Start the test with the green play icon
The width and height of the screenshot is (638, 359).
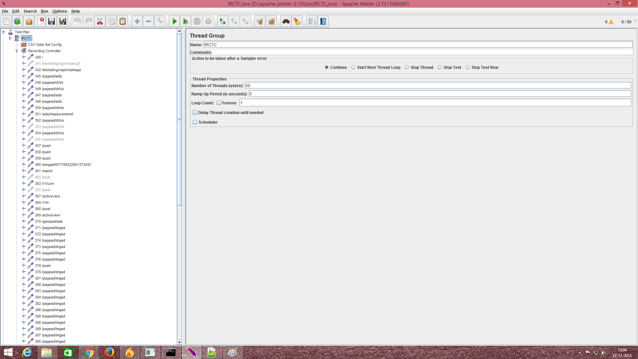click(x=174, y=21)
